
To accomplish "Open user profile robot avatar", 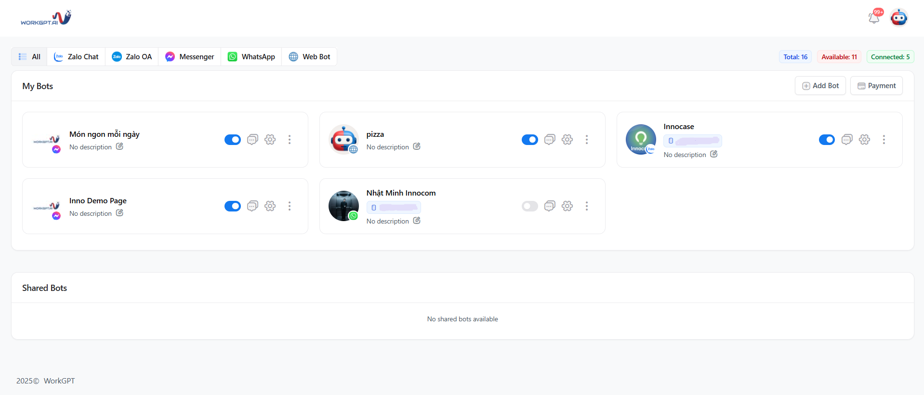I will (898, 18).
